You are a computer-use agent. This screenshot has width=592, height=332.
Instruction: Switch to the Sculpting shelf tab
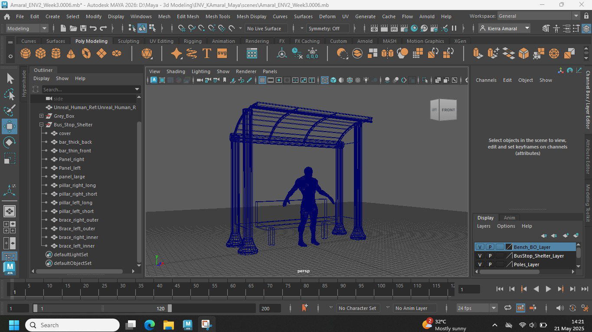click(x=128, y=41)
